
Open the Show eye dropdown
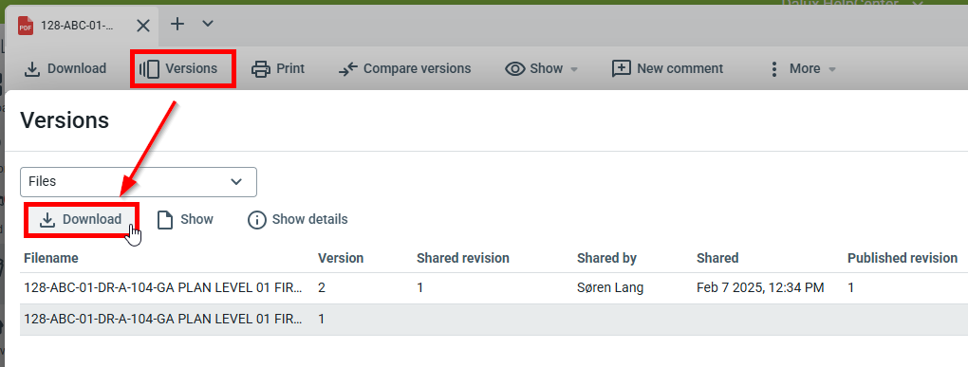[x=541, y=68]
